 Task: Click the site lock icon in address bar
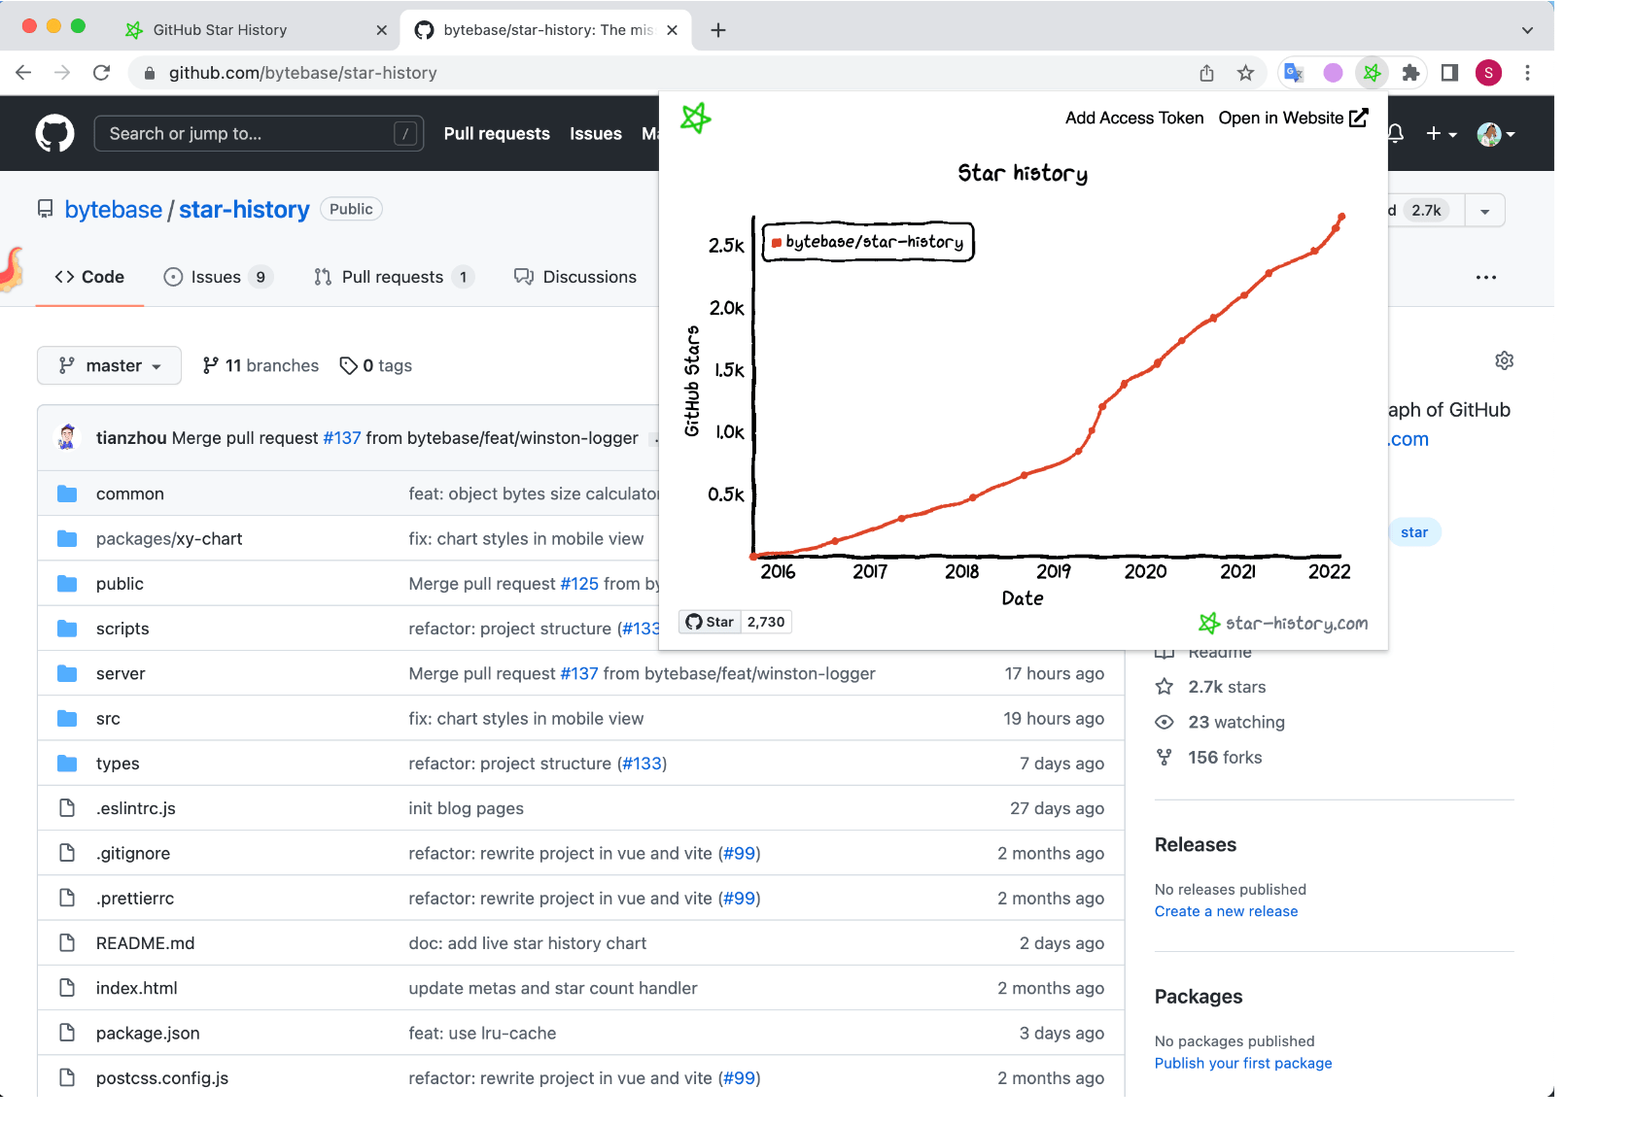pos(149,73)
